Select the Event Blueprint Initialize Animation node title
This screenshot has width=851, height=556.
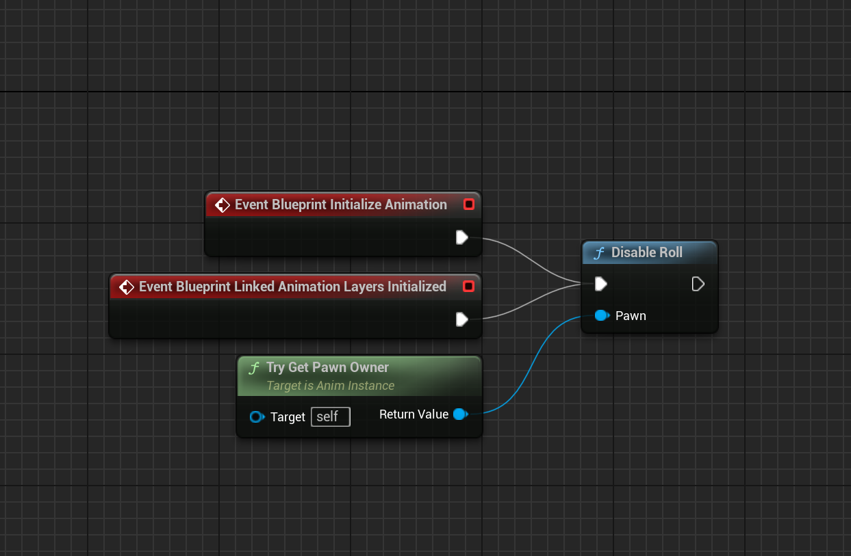click(340, 204)
